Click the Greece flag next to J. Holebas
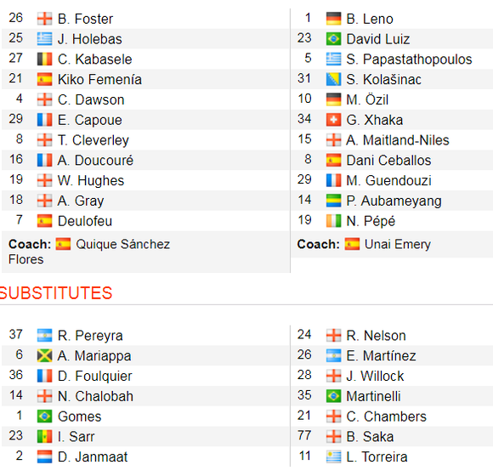This screenshot has width=493, height=476. coord(44,39)
